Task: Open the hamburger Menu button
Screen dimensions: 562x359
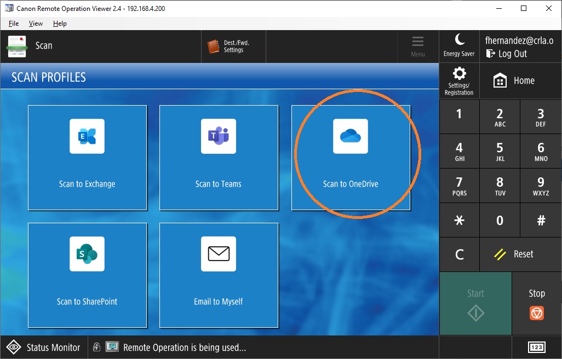Action: click(x=417, y=47)
